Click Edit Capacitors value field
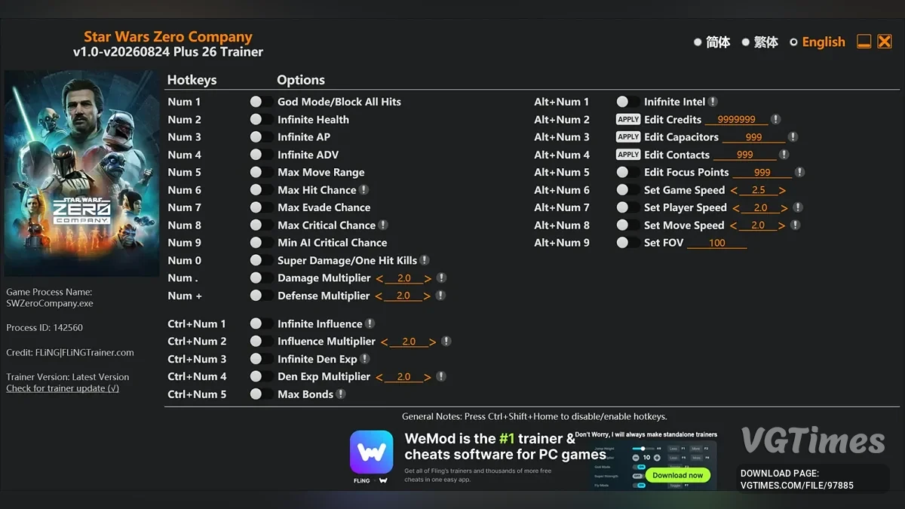The height and width of the screenshot is (509, 905). coord(753,137)
